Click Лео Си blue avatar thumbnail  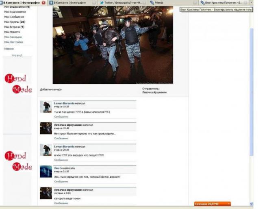(x=46, y=172)
